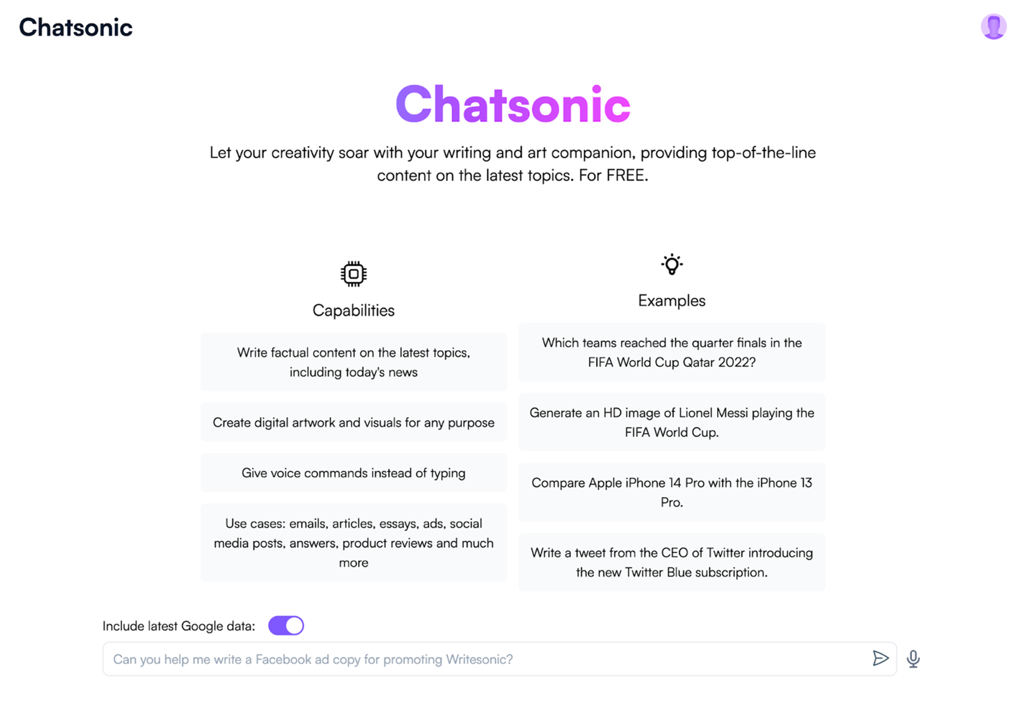Enable the Include latest Google data toggle

click(x=285, y=624)
